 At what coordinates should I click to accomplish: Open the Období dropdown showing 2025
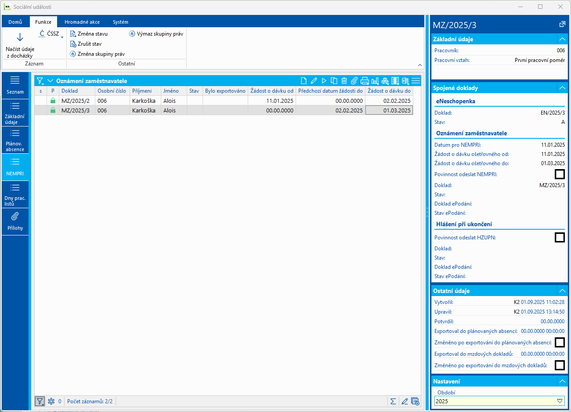click(x=560, y=401)
